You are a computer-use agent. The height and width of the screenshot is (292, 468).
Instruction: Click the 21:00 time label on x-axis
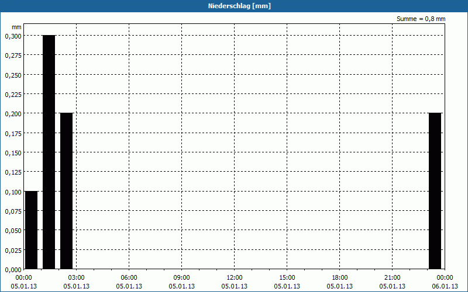click(392, 278)
